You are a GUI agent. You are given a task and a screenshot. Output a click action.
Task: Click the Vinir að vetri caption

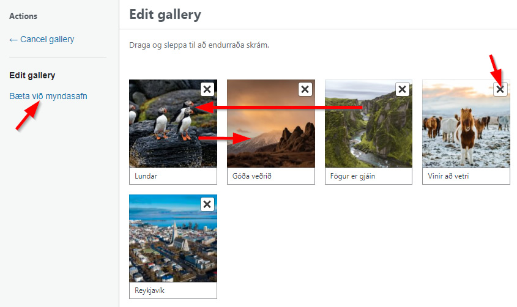pos(466,176)
